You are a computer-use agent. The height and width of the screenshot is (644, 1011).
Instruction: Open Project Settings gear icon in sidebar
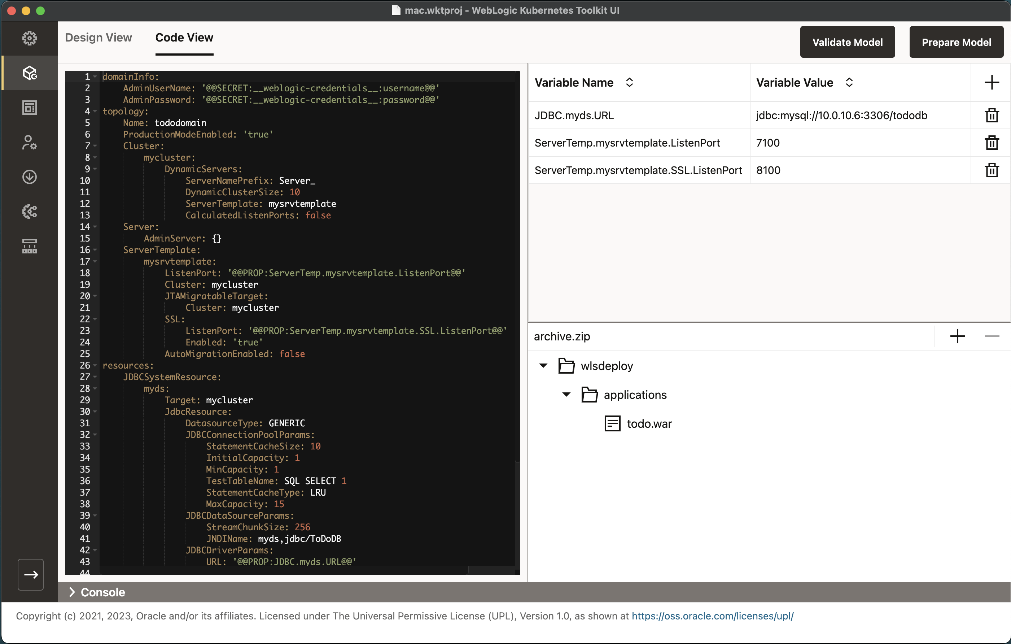click(29, 38)
